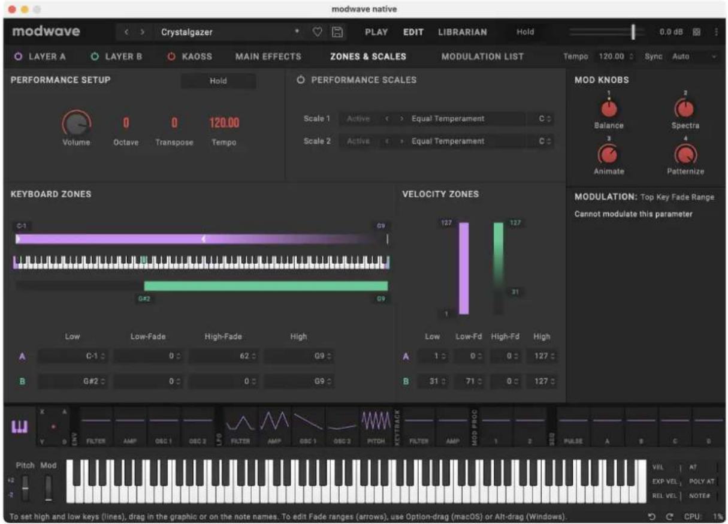Click the Spectra mod knob
728x524 pixels.
(685, 109)
